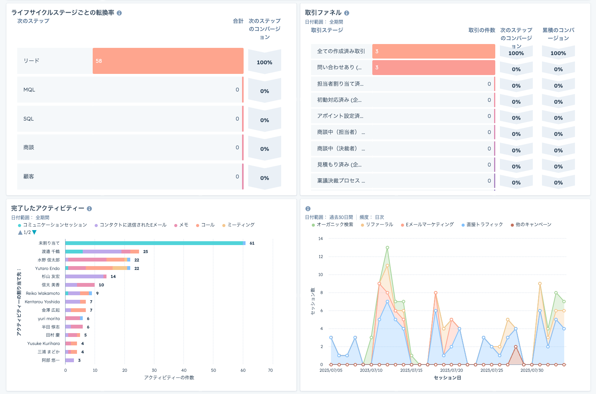
Task: Go to previous legend page with up triangle
Action: click(20, 232)
